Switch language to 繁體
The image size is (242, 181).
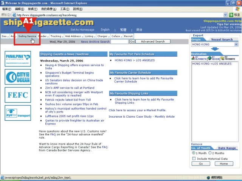pos(123,30)
